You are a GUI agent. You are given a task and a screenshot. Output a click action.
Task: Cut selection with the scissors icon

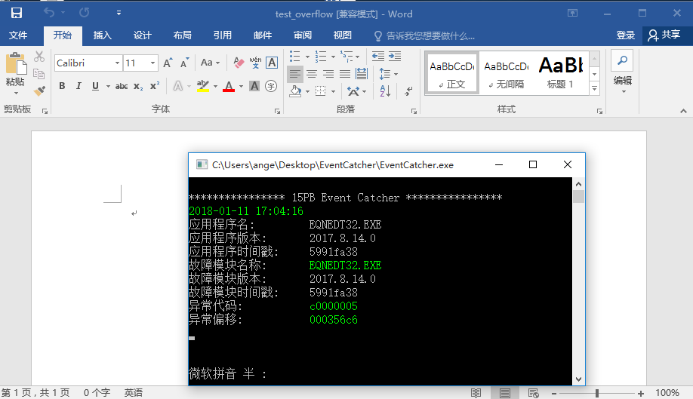(x=39, y=57)
